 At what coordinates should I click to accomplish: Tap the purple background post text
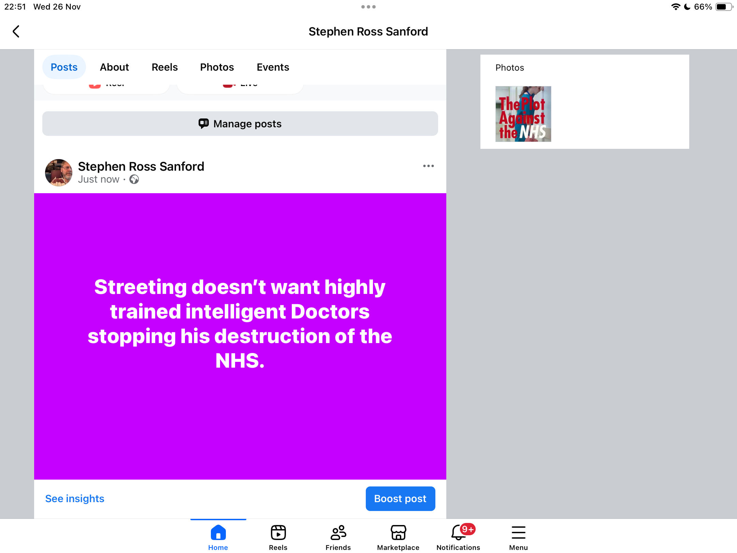[240, 324]
